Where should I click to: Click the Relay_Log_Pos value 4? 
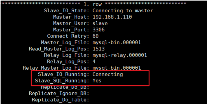tap(94, 61)
